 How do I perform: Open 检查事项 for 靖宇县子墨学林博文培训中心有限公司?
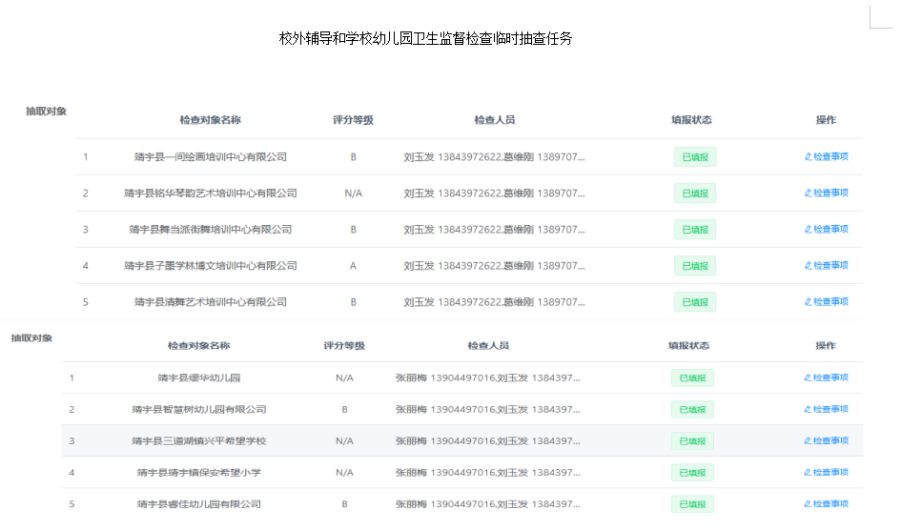pyautogui.click(x=826, y=265)
